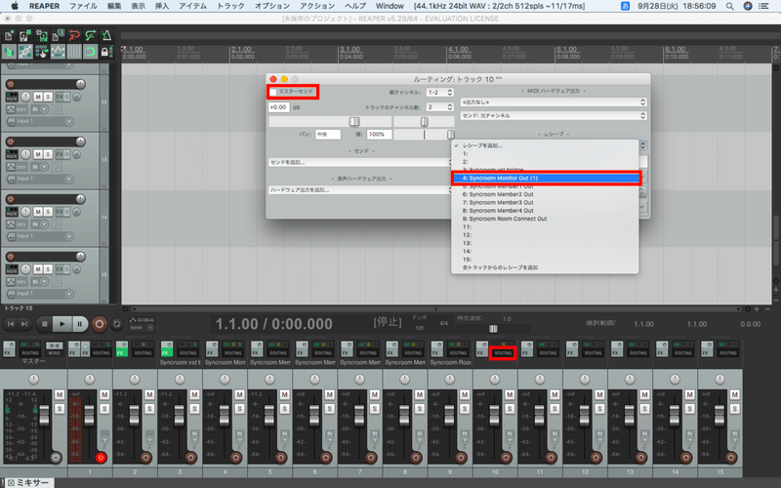Click the Play button in transport
Viewport: 781px width, 488px height.
click(x=62, y=324)
